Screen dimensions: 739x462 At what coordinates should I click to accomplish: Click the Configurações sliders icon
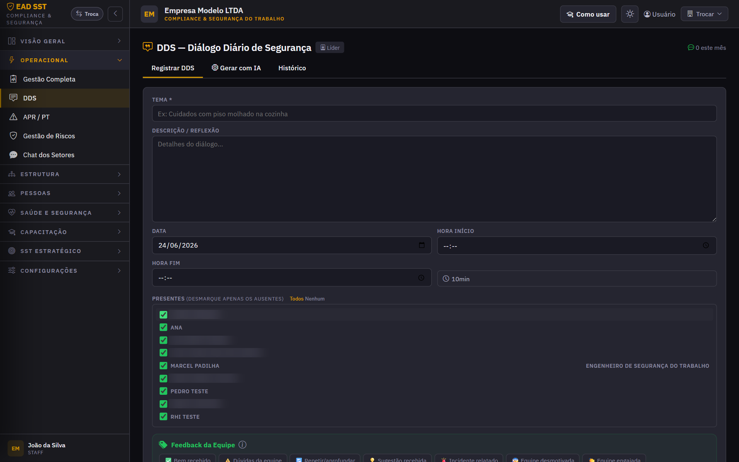tap(12, 270)
